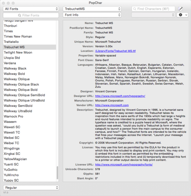Select Xingkai SC font
Viewport: 191px width, 196px height.
30,154
